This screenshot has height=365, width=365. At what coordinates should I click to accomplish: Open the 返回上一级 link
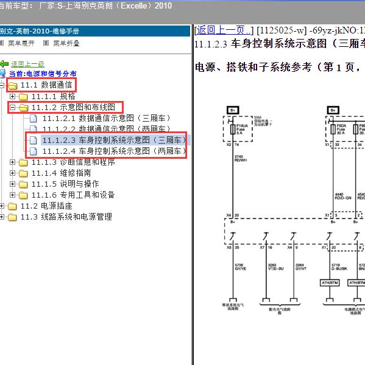[27, 64]
